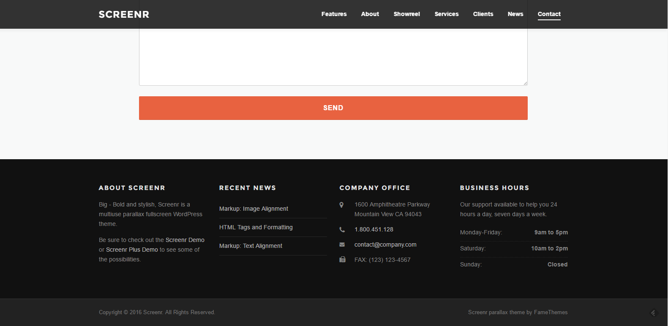This screenshot has width=668, height=326.
Task: Click the envelope email icon
Action: click(342, 245)
